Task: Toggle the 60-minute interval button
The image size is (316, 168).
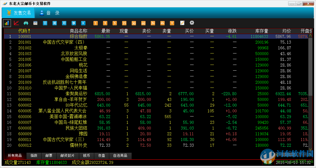Action: click(143, 23)
